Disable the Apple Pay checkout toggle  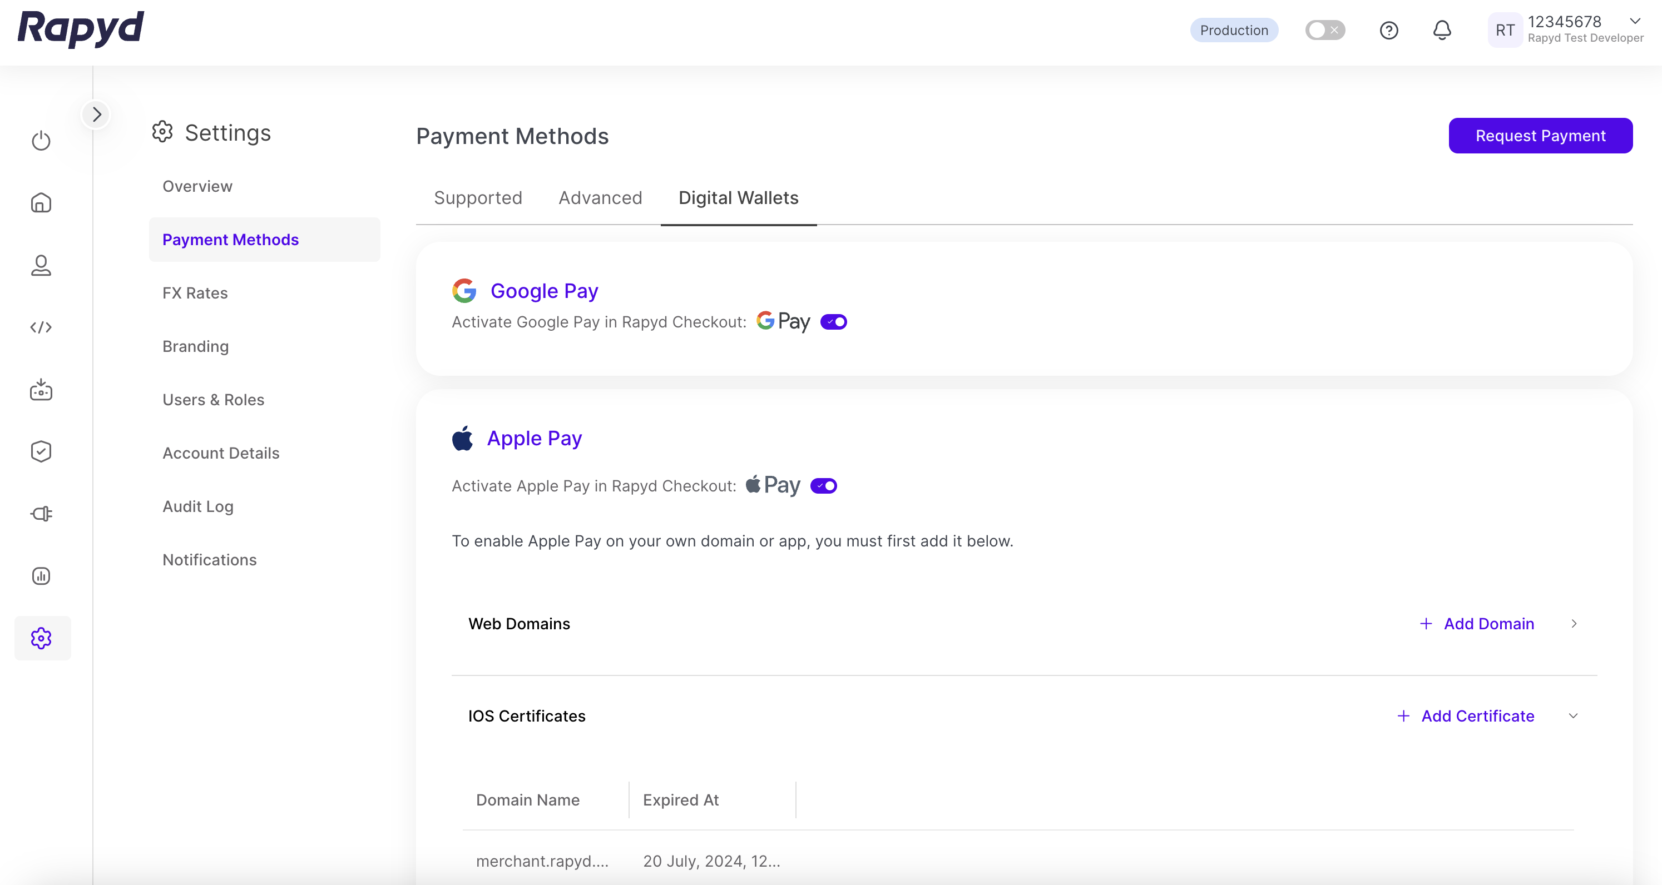[823, 486]
